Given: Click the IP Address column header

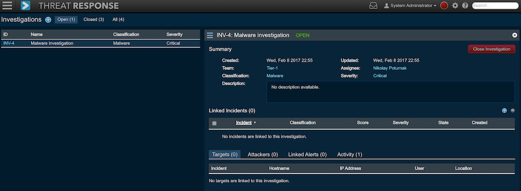Looking at the screenshot, I should [350, 169].
